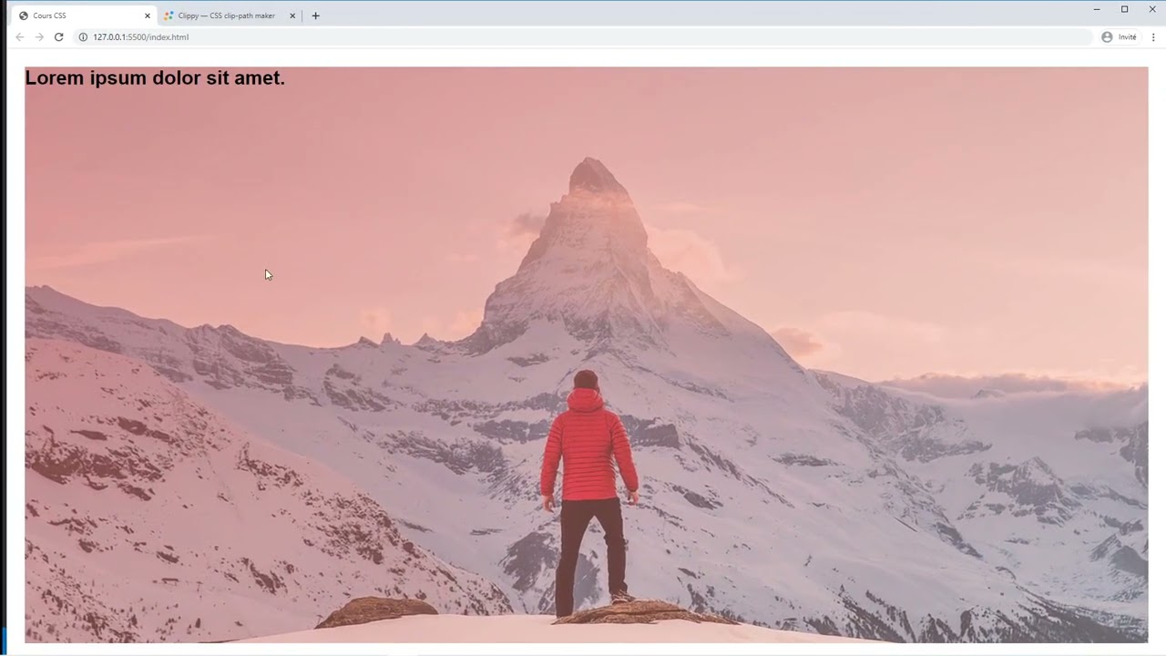Go back to previous page

[x=19, y=37]
